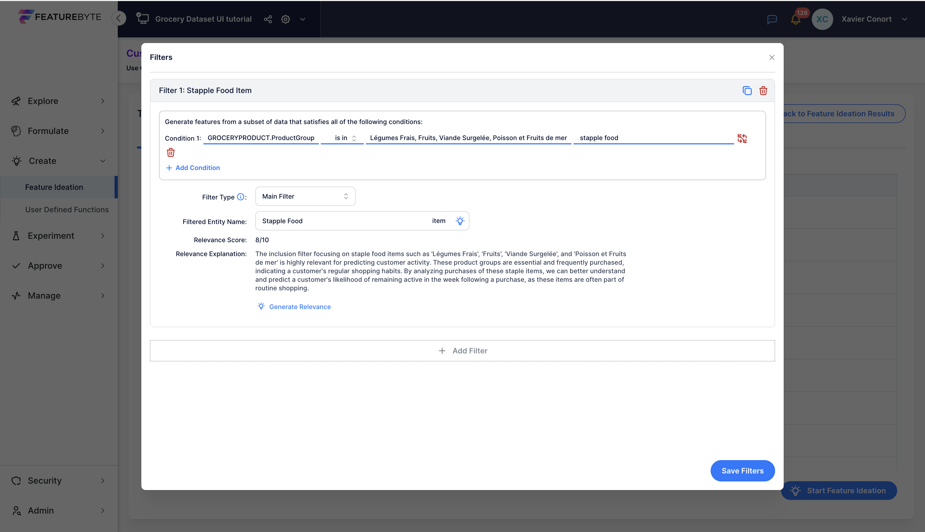Open Feature Ideation in sidebar

(x=59, y=187)
